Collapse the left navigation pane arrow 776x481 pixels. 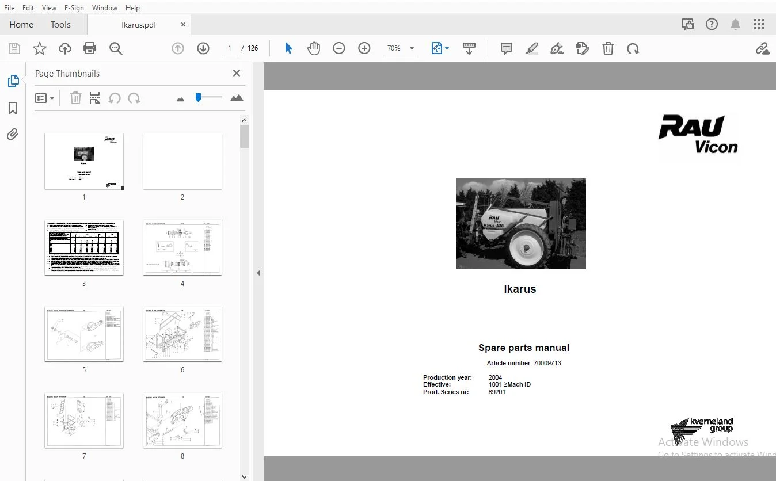(x=258, y=273)
